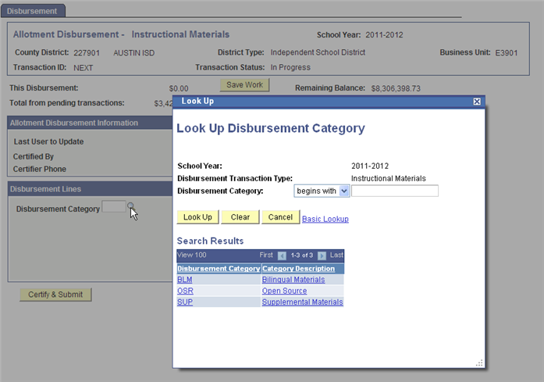Click the Disbursement Category field on main page
Image resolution: width=544 pixels, height=382 pixels.
(x=114, y=206)
